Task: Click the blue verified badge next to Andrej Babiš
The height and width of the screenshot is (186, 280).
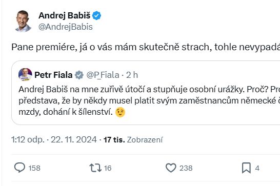Action: [x=96, y=15]
